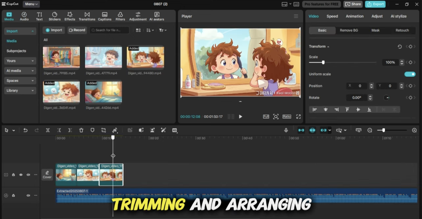Toggle the Uniform scale switch
The height and width of the screenshot is (219, 422).
point(410,74)
